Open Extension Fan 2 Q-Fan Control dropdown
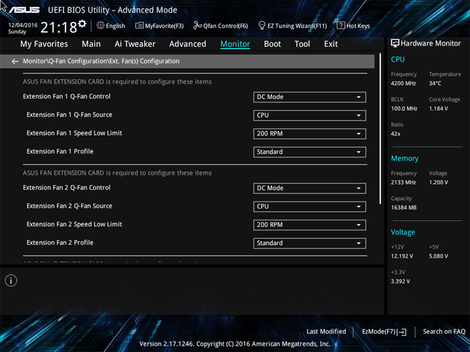The height and width of the screenshot is (352, 470). click(x=309, y=188)
